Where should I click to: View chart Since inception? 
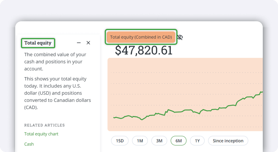pos(228,141)
